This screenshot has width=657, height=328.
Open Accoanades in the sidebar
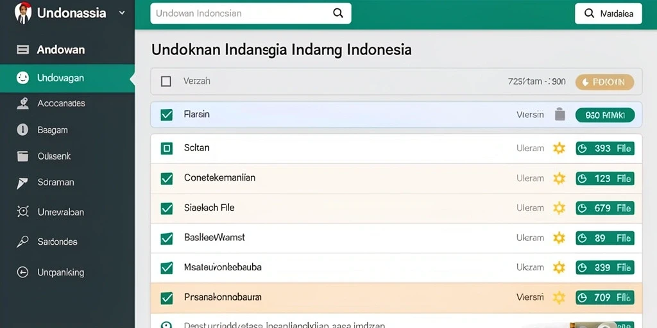coord(61,103)
